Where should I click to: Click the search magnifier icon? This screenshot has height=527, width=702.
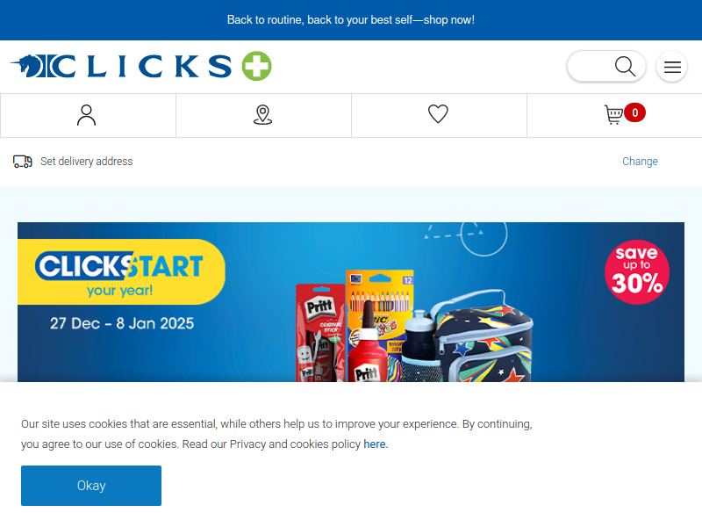tap(625, 67)
